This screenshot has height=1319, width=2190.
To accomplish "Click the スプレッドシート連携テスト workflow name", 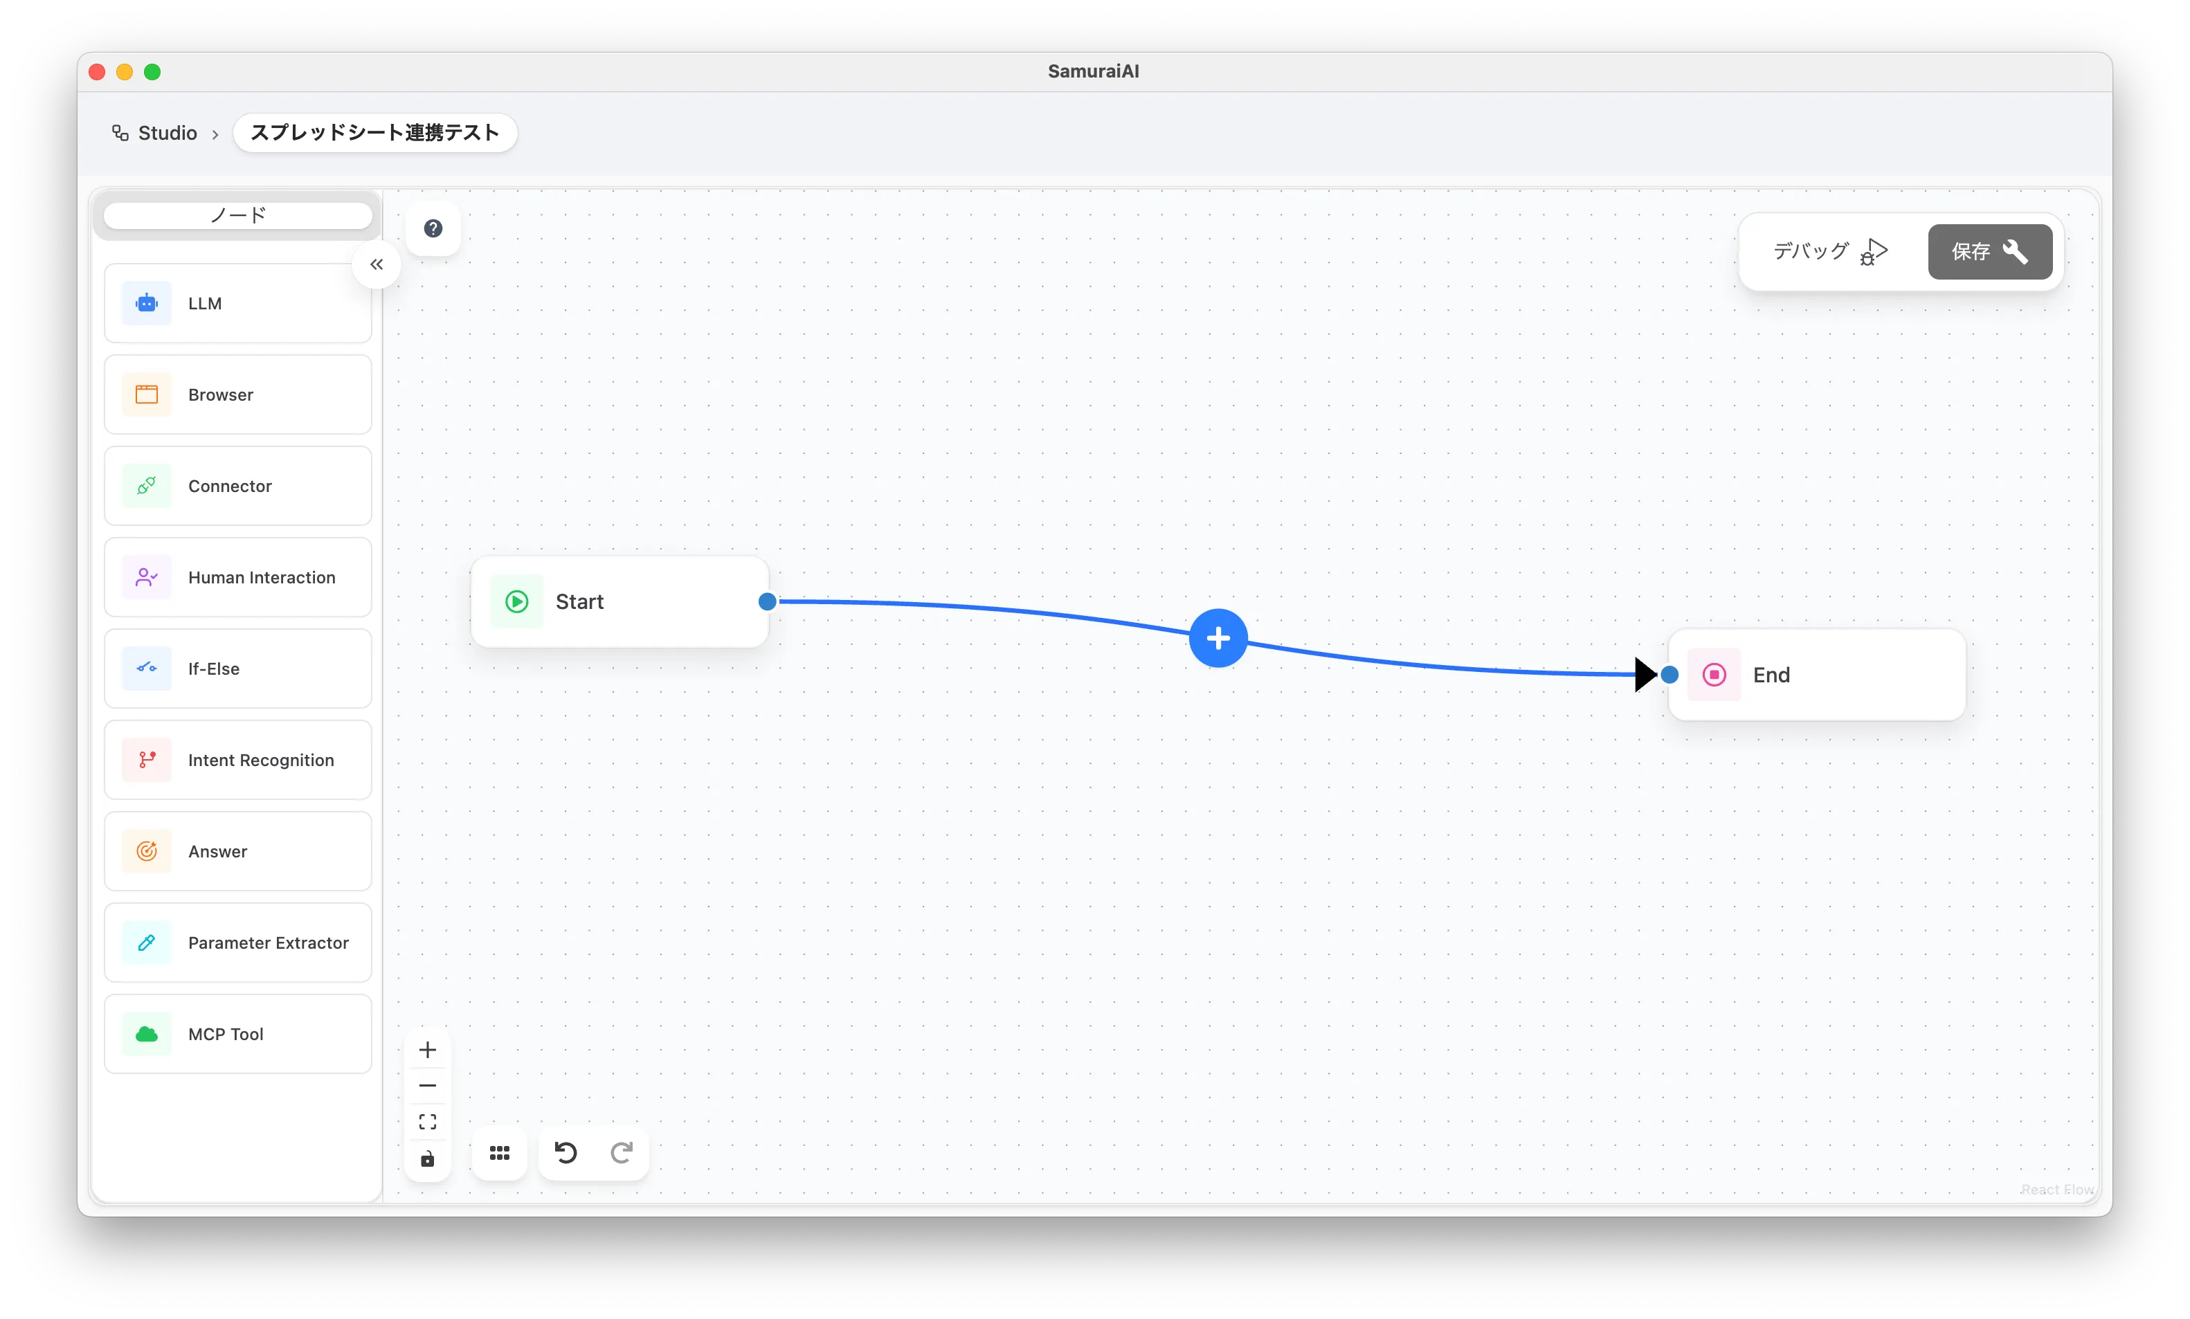I will (x=375, y=134).
